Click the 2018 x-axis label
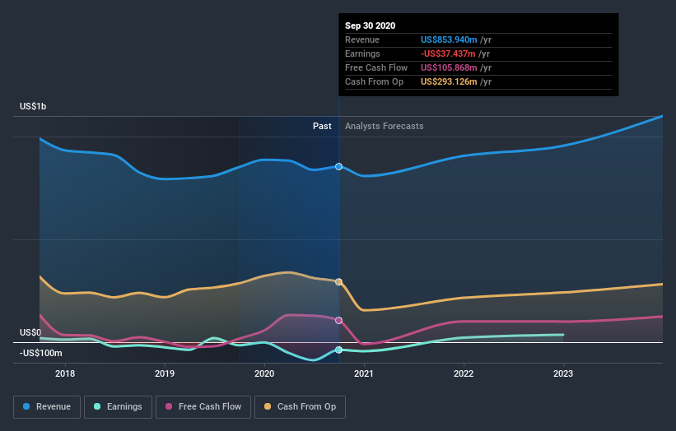676x431 pixels. (65, 373)
